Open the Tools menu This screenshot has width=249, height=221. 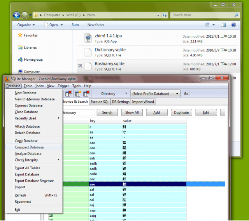(x=76, y=86)
